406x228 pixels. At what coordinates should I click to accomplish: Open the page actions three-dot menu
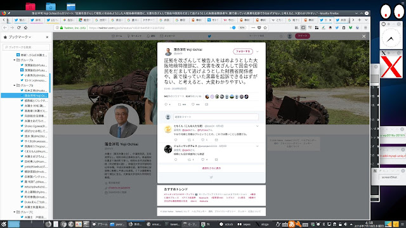[x=253, y=28]
